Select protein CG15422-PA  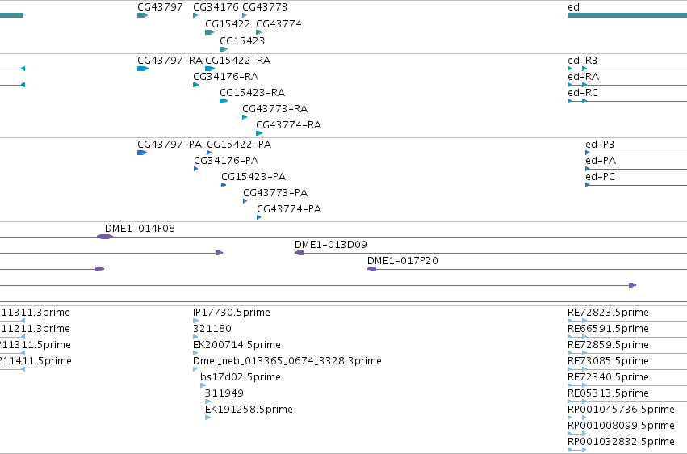click(239, 144)
